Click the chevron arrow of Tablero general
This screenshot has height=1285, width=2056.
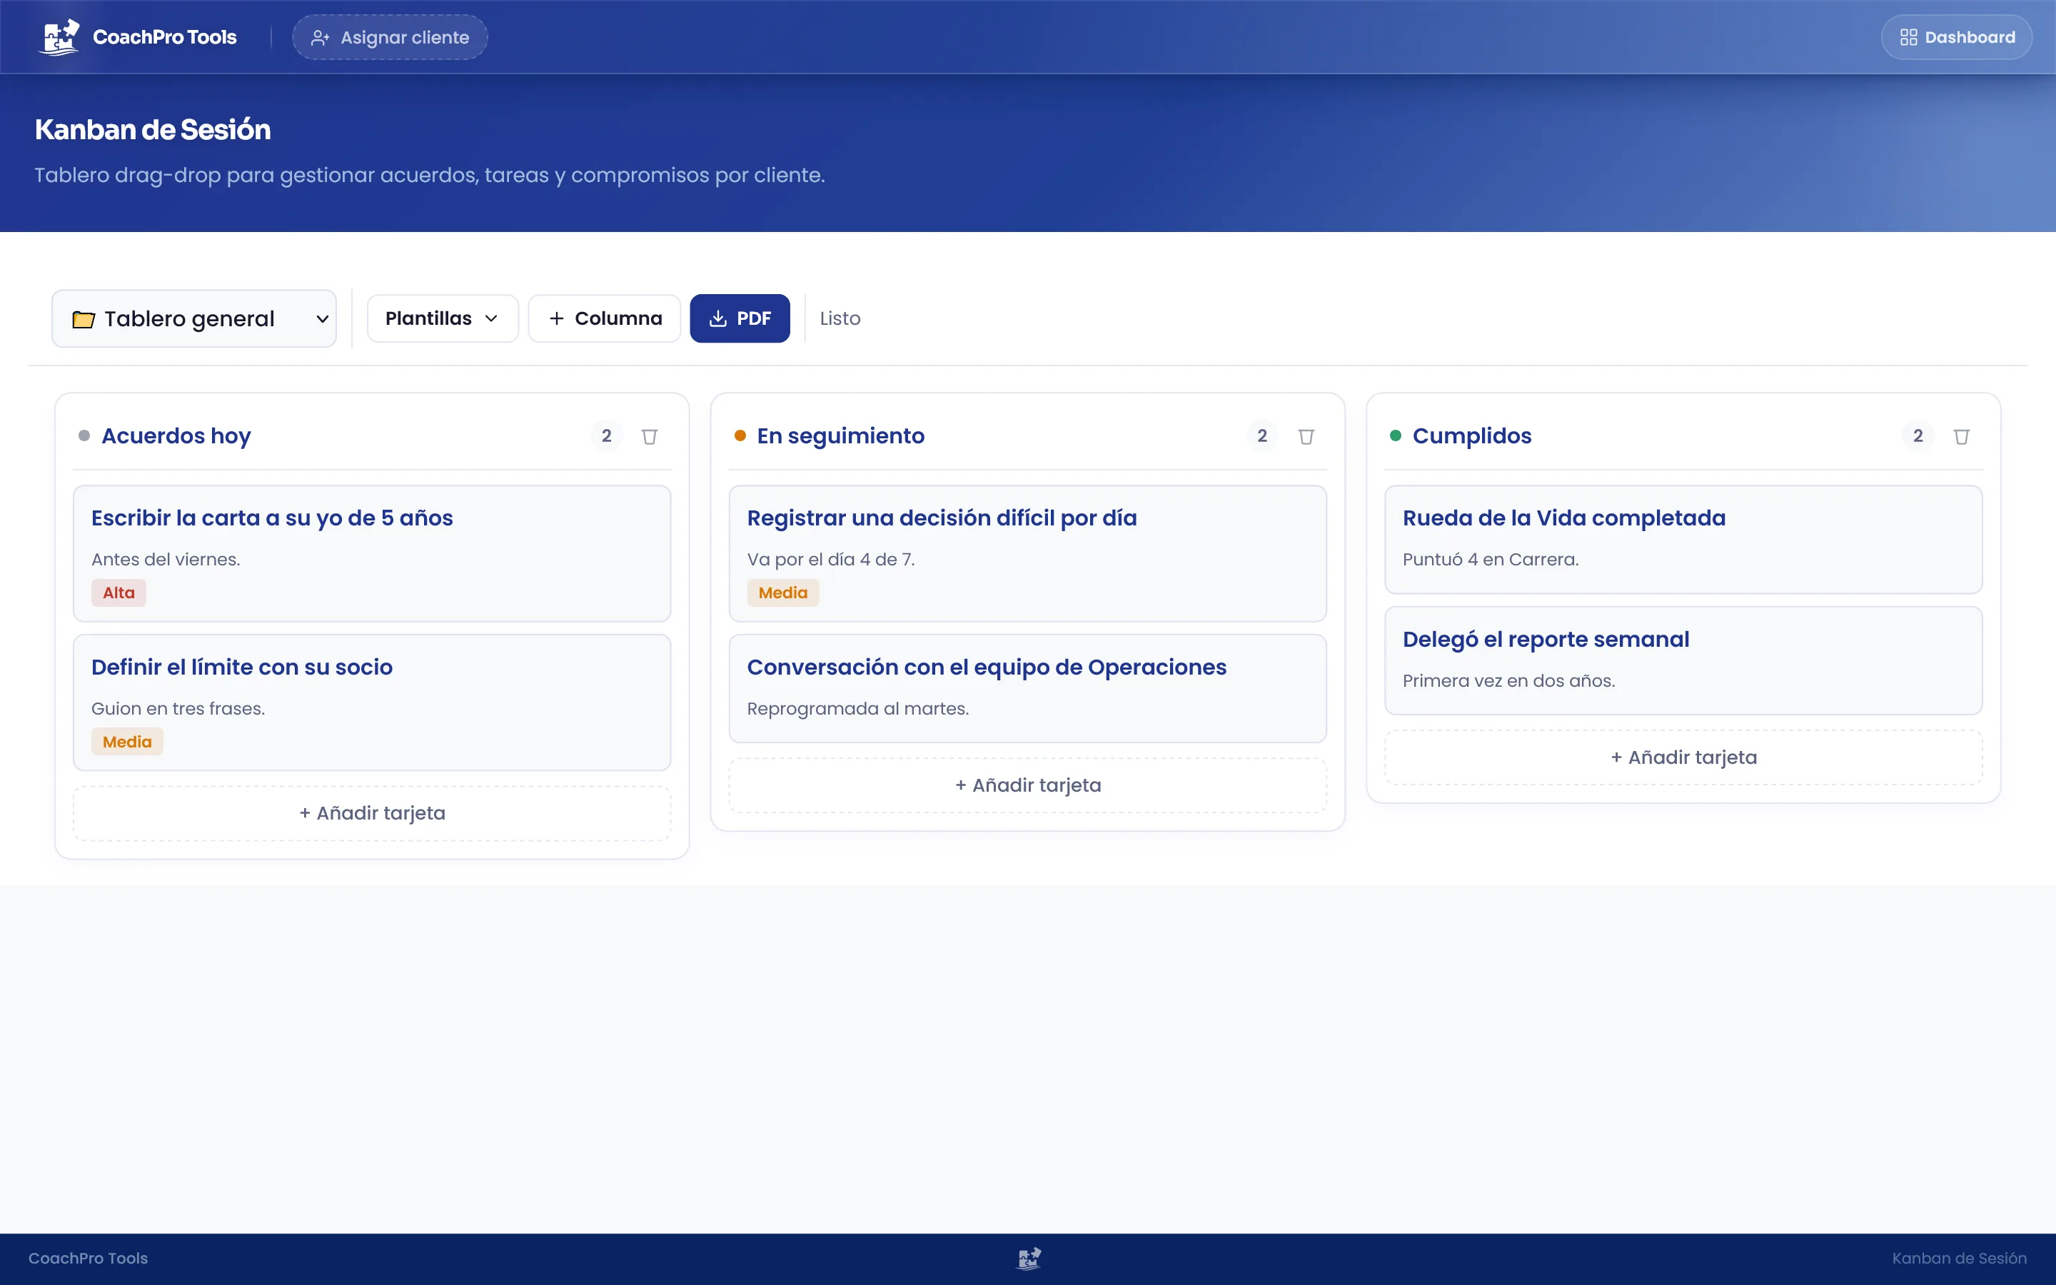click(323, 320)
